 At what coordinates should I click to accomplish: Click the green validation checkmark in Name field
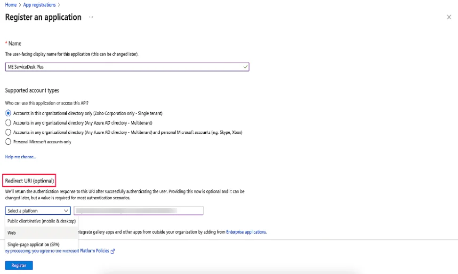pos(245,67)
